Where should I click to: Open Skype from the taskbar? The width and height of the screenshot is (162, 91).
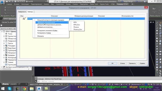(10, 89)
